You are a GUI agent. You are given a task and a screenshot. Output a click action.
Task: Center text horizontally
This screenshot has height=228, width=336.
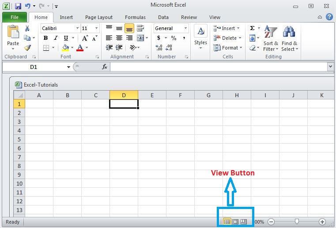pos(119,38)
